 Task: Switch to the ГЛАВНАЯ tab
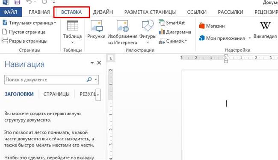pos(39,12)
